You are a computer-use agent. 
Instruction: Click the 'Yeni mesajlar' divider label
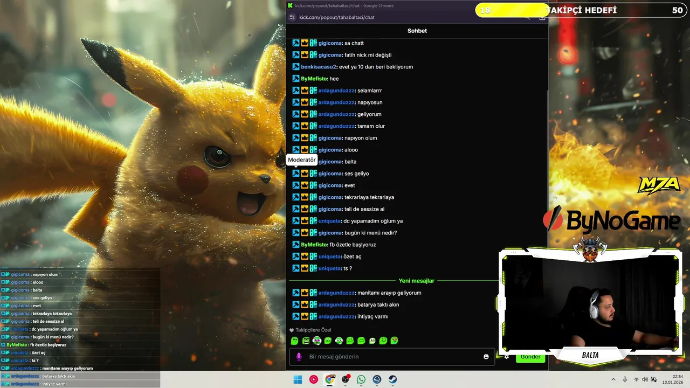(416, 281)
